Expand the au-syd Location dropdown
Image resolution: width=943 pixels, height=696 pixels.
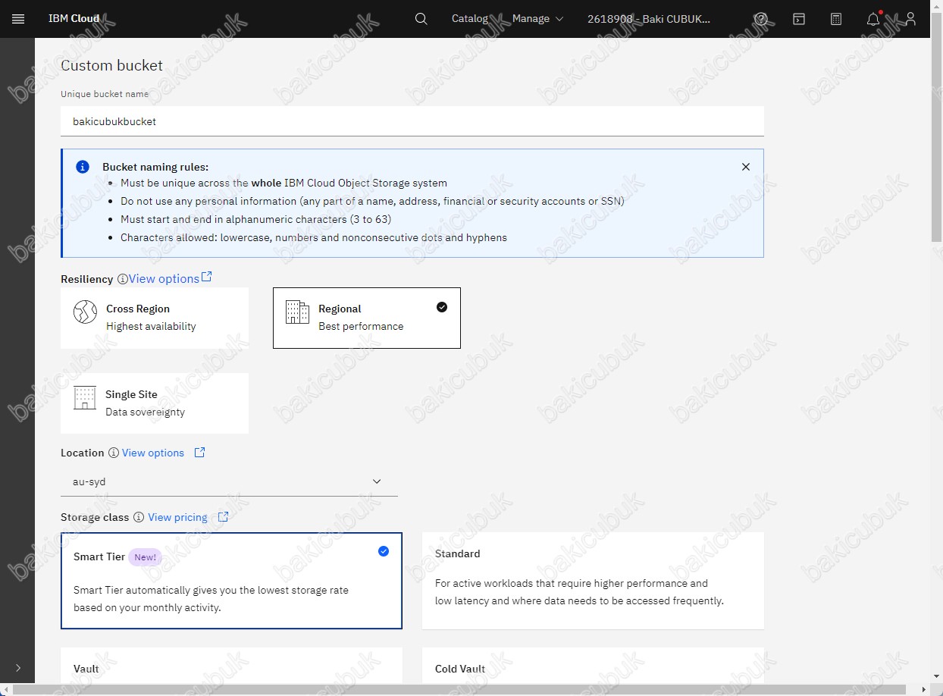[229, 481]
